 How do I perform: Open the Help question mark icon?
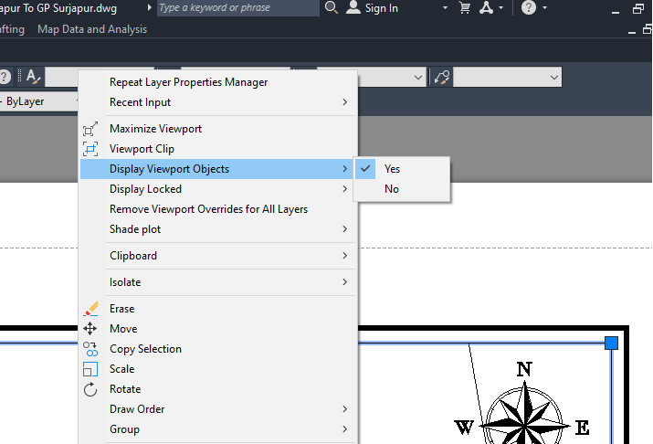click(x=529, y=7)
